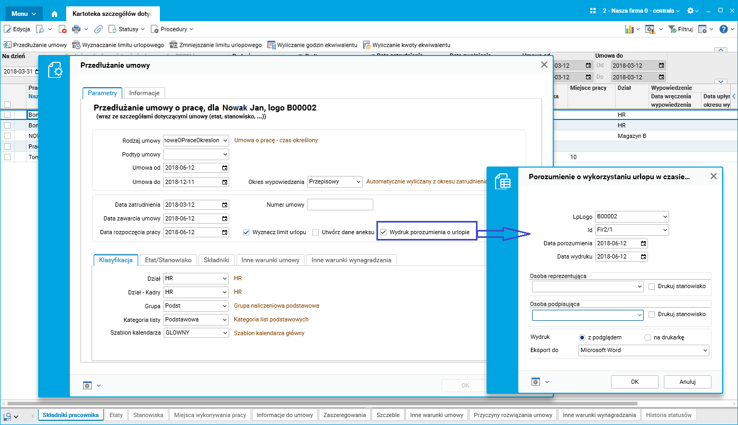Click the Numer umowy input field
Image resolution: width=738 pixels, height=425 pixels.
point(340,205)
